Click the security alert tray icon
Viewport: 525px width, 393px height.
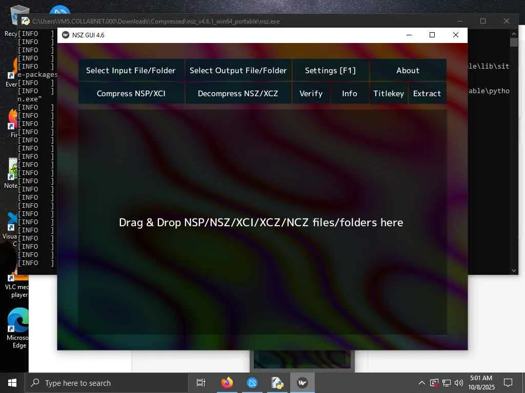[434, 383]
